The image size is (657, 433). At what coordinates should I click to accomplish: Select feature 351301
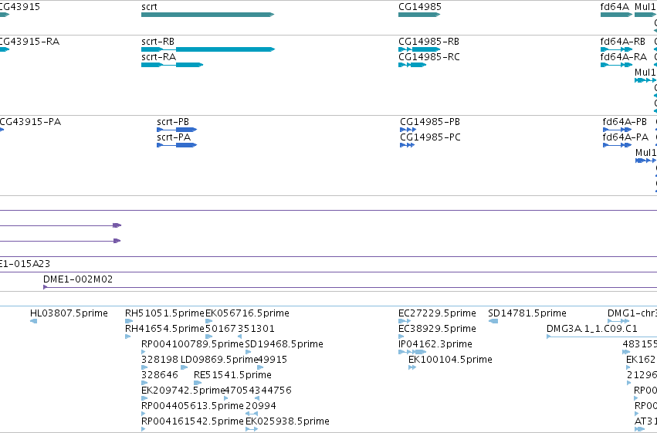pyautogui.click(x=239, y=337)
